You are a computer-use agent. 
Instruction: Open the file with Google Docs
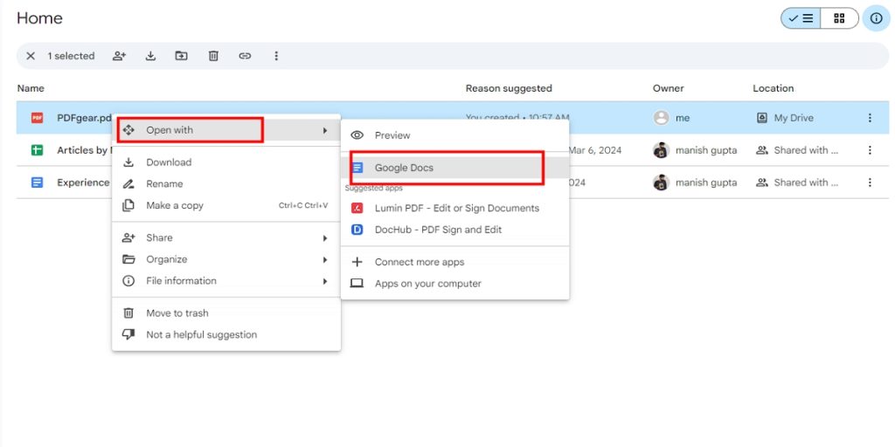(x=454, y=168)
